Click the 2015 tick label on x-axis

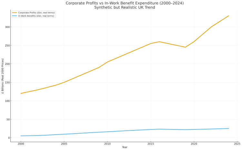(151, 144)
